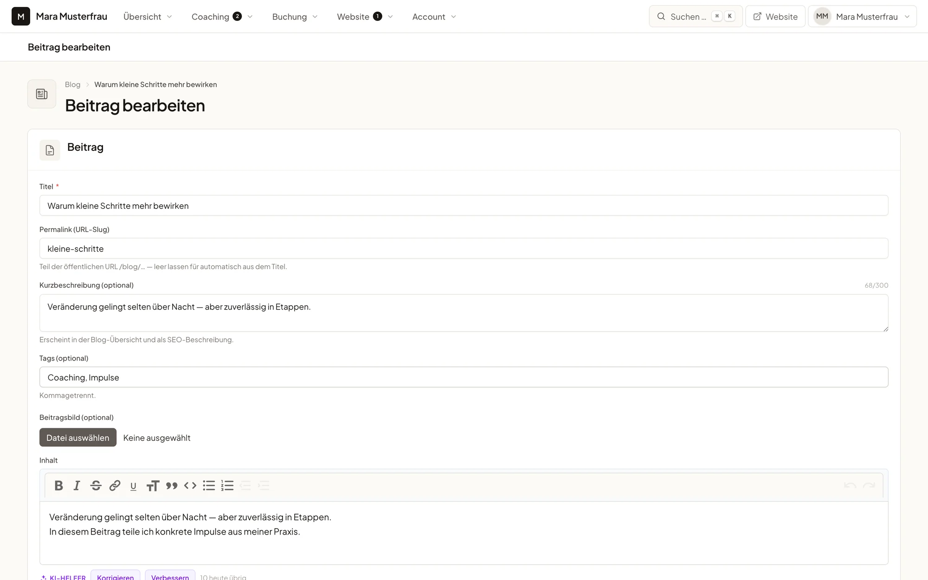The height and width of the screenshot is (580, 928).
Task: Click the external link icon on Website button
Action: click(757, 16)
